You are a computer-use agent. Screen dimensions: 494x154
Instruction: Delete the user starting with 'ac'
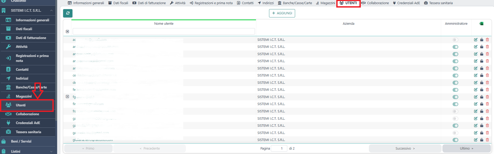coord(487,40)
